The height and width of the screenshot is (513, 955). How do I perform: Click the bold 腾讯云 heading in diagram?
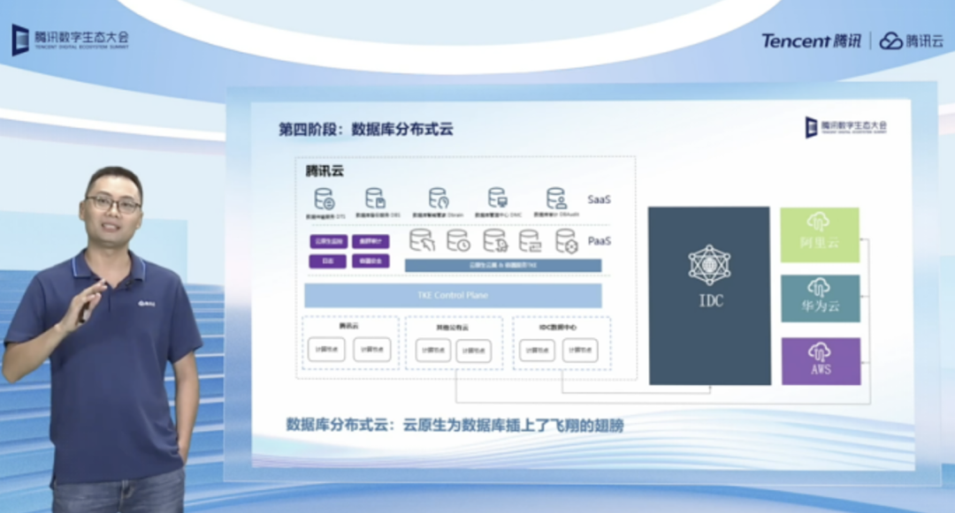click(x=325, y=170)
